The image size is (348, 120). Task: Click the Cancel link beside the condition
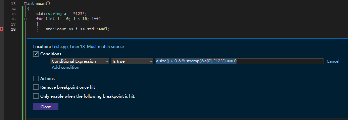333,61
